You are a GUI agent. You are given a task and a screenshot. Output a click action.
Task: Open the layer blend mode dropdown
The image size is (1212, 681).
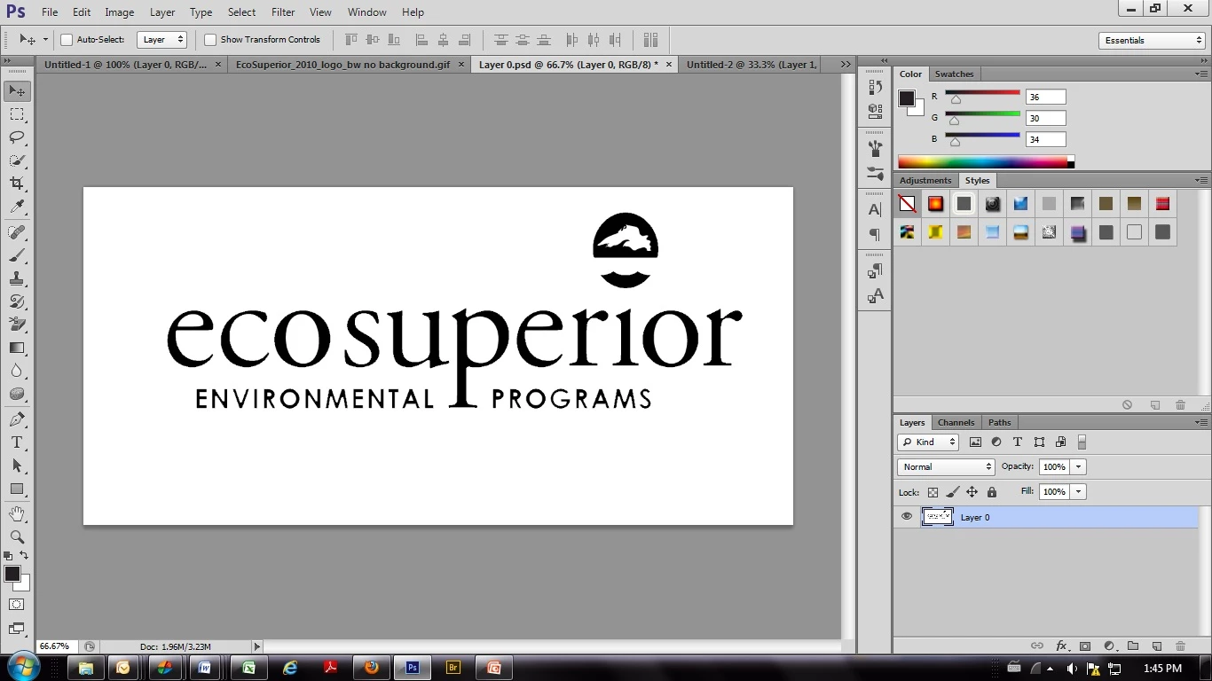(x=946, y=466)
